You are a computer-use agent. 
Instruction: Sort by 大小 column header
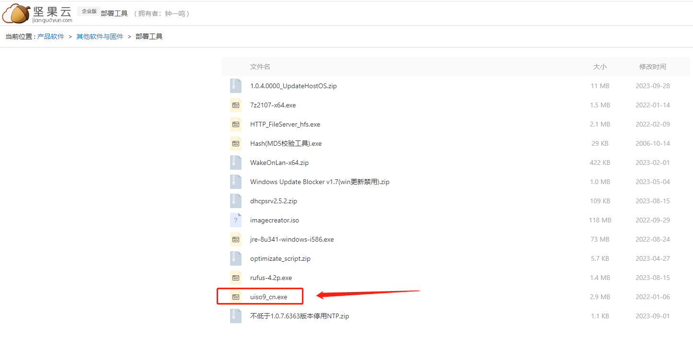(600, 67)
